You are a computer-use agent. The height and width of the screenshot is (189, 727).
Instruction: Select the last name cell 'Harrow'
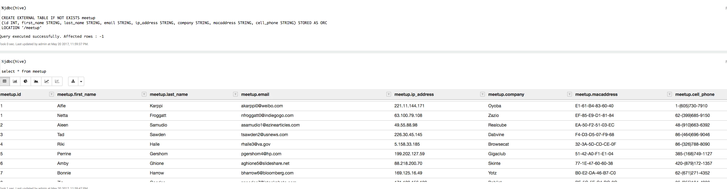tap(157, 173)
